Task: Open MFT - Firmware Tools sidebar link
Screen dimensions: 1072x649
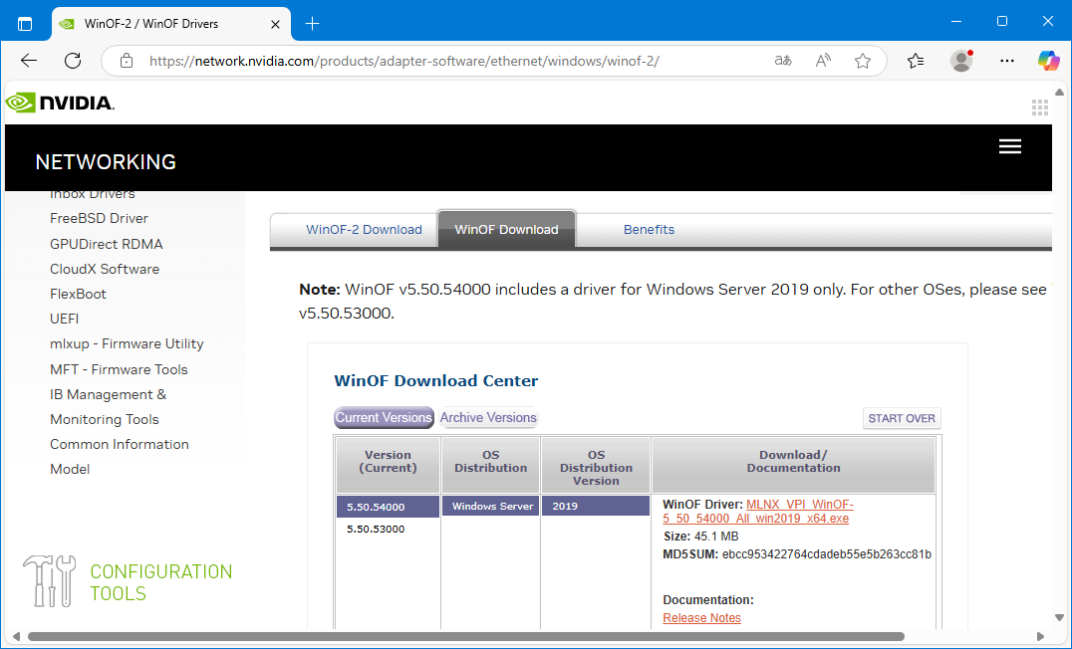Action: [x=119, y=369]
